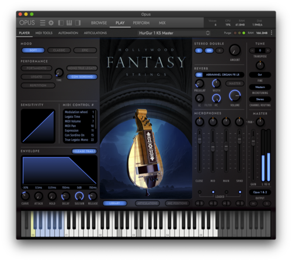292x261 pixels.
Task: Adjust the filter HC knob
Action: click(216, 98)
